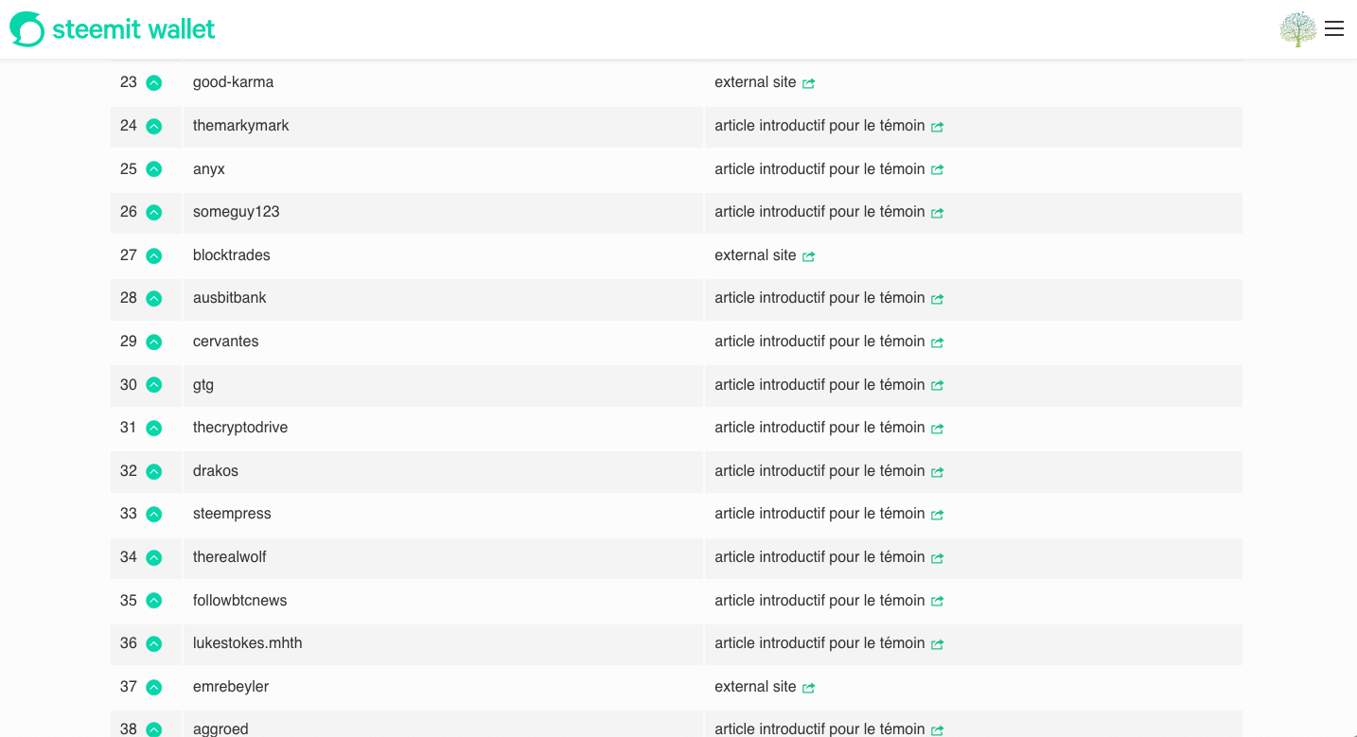
Task: Select the emrebeyler witness name
Action: (231, 687)
